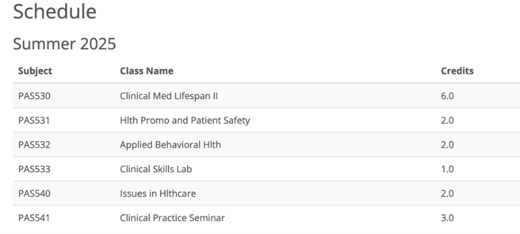Click Clinical Practice Seminar class name
The image size is (520, 234).
pyautogui.click(x=172, y=218)
